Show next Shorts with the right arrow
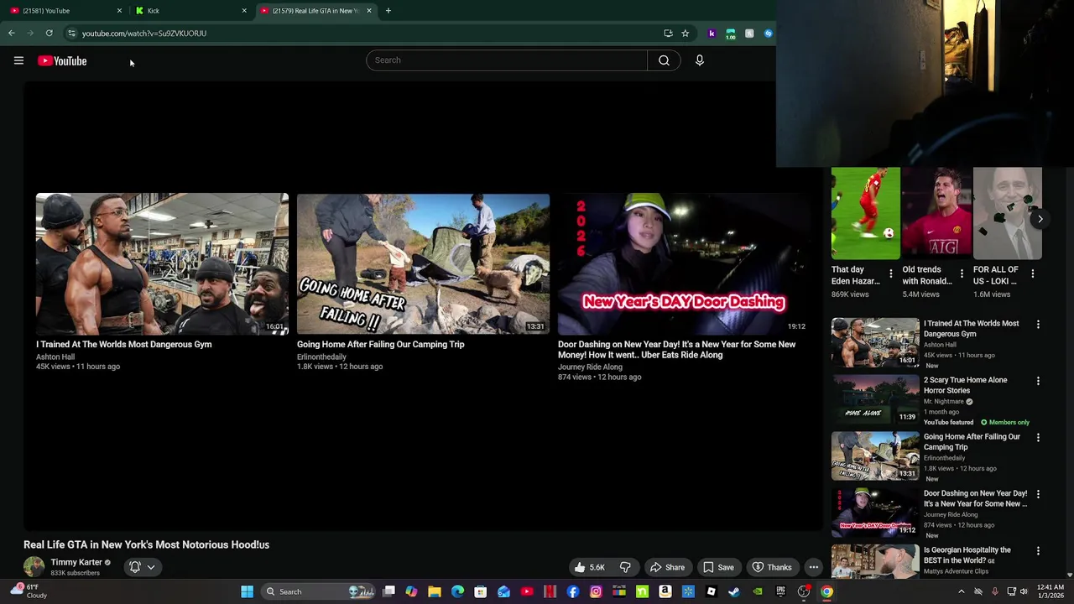 (1040, 219)
